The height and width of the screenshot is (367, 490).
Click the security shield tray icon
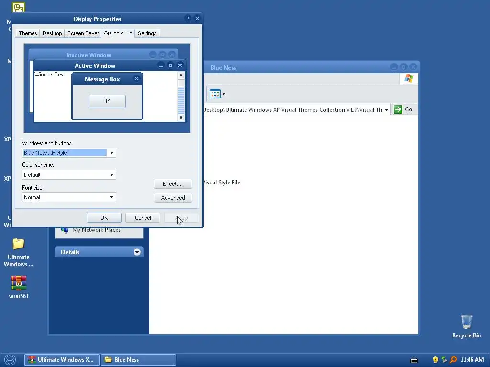(435, 360)
